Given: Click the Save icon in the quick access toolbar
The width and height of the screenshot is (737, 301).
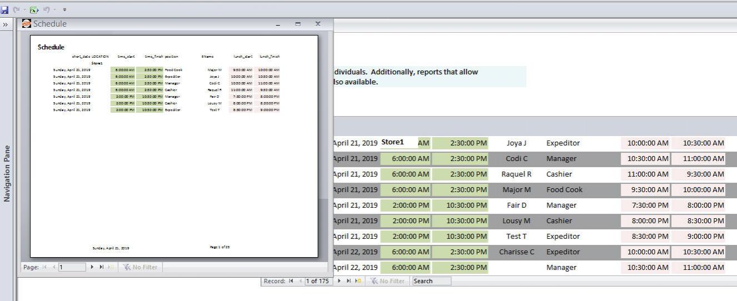Looking at the screenshot, I should click(x=5, y=9).
